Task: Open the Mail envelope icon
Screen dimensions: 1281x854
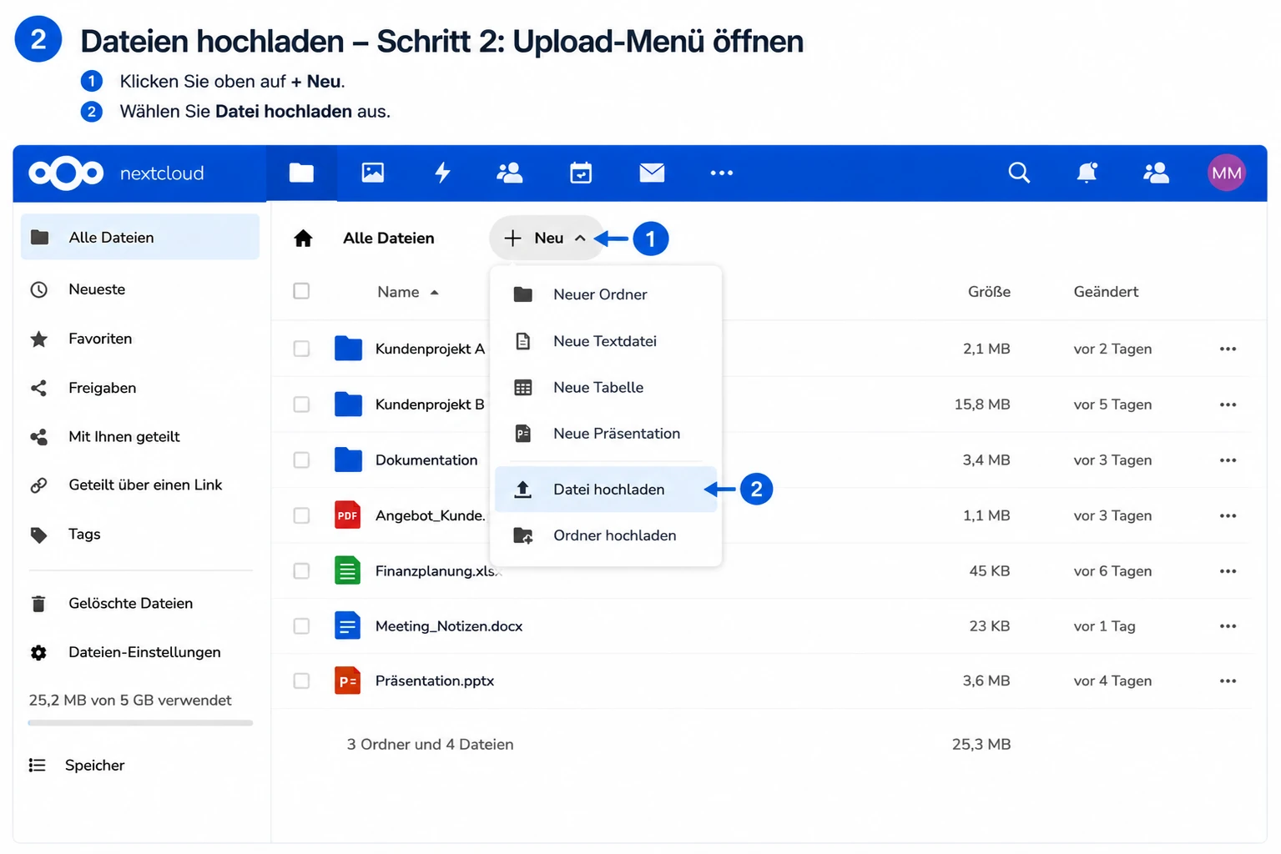Action: (x=652, y=173)
